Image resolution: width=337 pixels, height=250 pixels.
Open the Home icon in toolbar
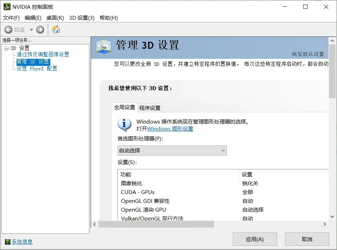(x=56, y=30)
